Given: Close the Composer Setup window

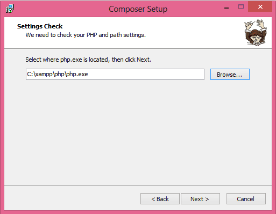Looking at the screenshot, I should point(260,7).
